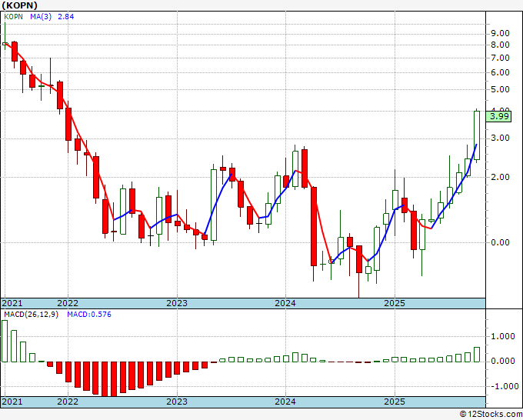Screen dimensions: 523x420
Task: Click the MACD(26,12,9) indicator label
Action: [x=31, y=315]
